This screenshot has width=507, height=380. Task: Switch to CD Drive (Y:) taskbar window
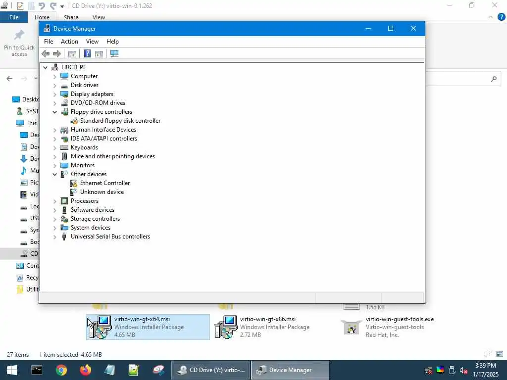210,370
